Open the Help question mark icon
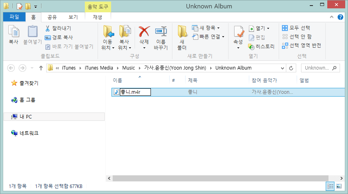This screenshot has width=348, height=194. click(340, 17)
